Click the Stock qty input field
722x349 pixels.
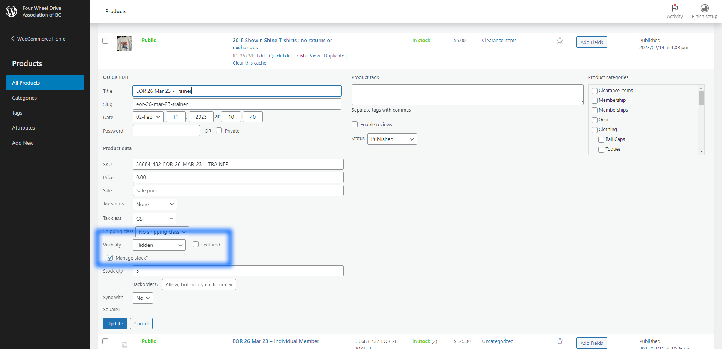pos(238,271)
